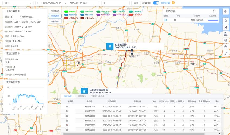The height and width of the screenshot is (135, 230).
Task: Click the >110km/h red swatch
Action: click(131, 15)
